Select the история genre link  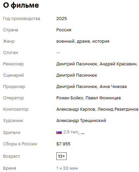click(x=101, y=41)
